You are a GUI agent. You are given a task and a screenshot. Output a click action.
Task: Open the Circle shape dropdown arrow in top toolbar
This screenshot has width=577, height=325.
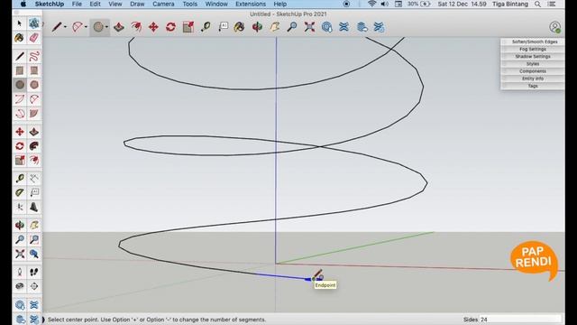(106, 27)
